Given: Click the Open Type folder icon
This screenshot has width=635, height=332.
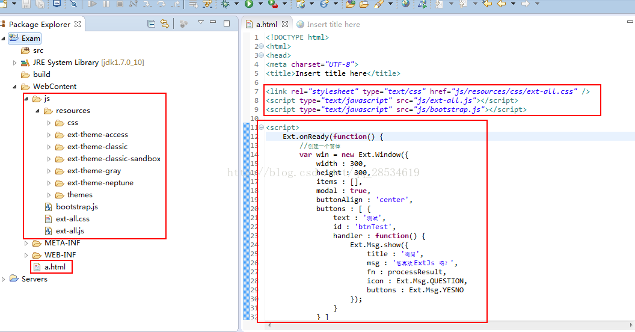Looking at the screenshot, I should [x=351, y=4].
